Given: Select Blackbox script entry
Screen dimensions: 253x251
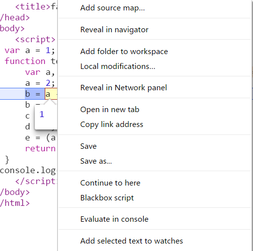Looking at the screenshot, I should click(x=107, y=198).
